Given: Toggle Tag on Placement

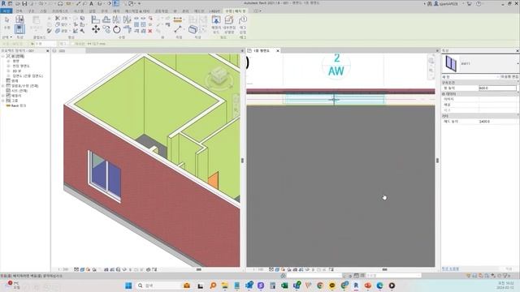Looking at the screenshot, I should click(x=243, y=24).
